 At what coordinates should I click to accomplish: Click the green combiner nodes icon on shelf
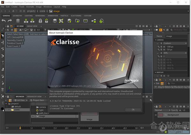pyautogui.click(x=61, y=21)
